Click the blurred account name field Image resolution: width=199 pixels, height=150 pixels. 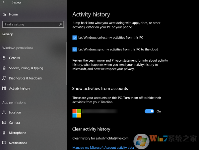coord(100,111)
